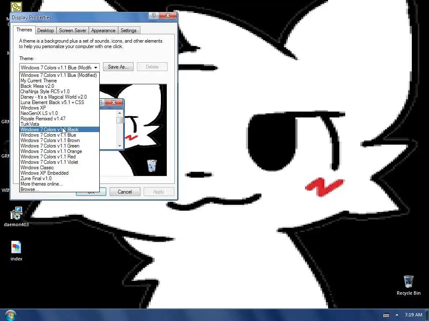Screen dimensions: 429x321
Task: Pick Windows 7 Colors v1.1 Red
Action: point(59,157)
